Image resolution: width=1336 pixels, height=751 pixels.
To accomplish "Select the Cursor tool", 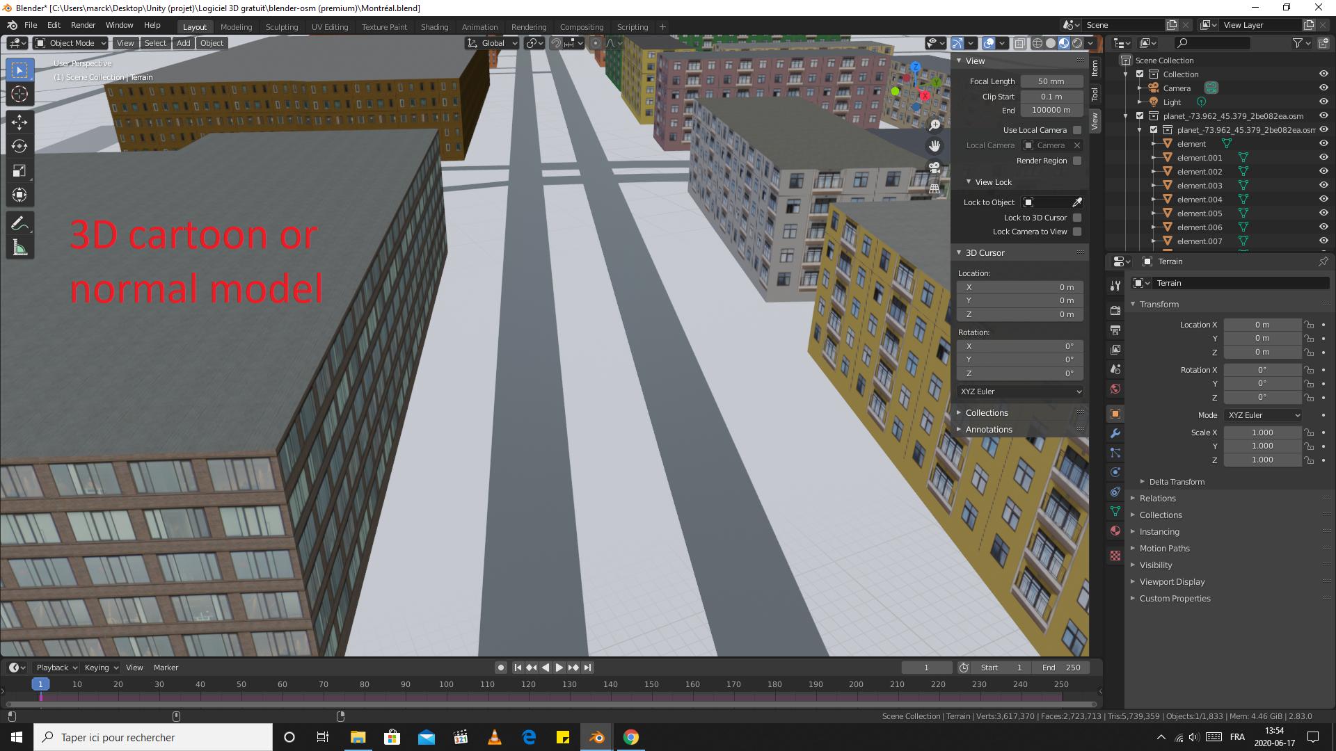I will tap(19, 93).
